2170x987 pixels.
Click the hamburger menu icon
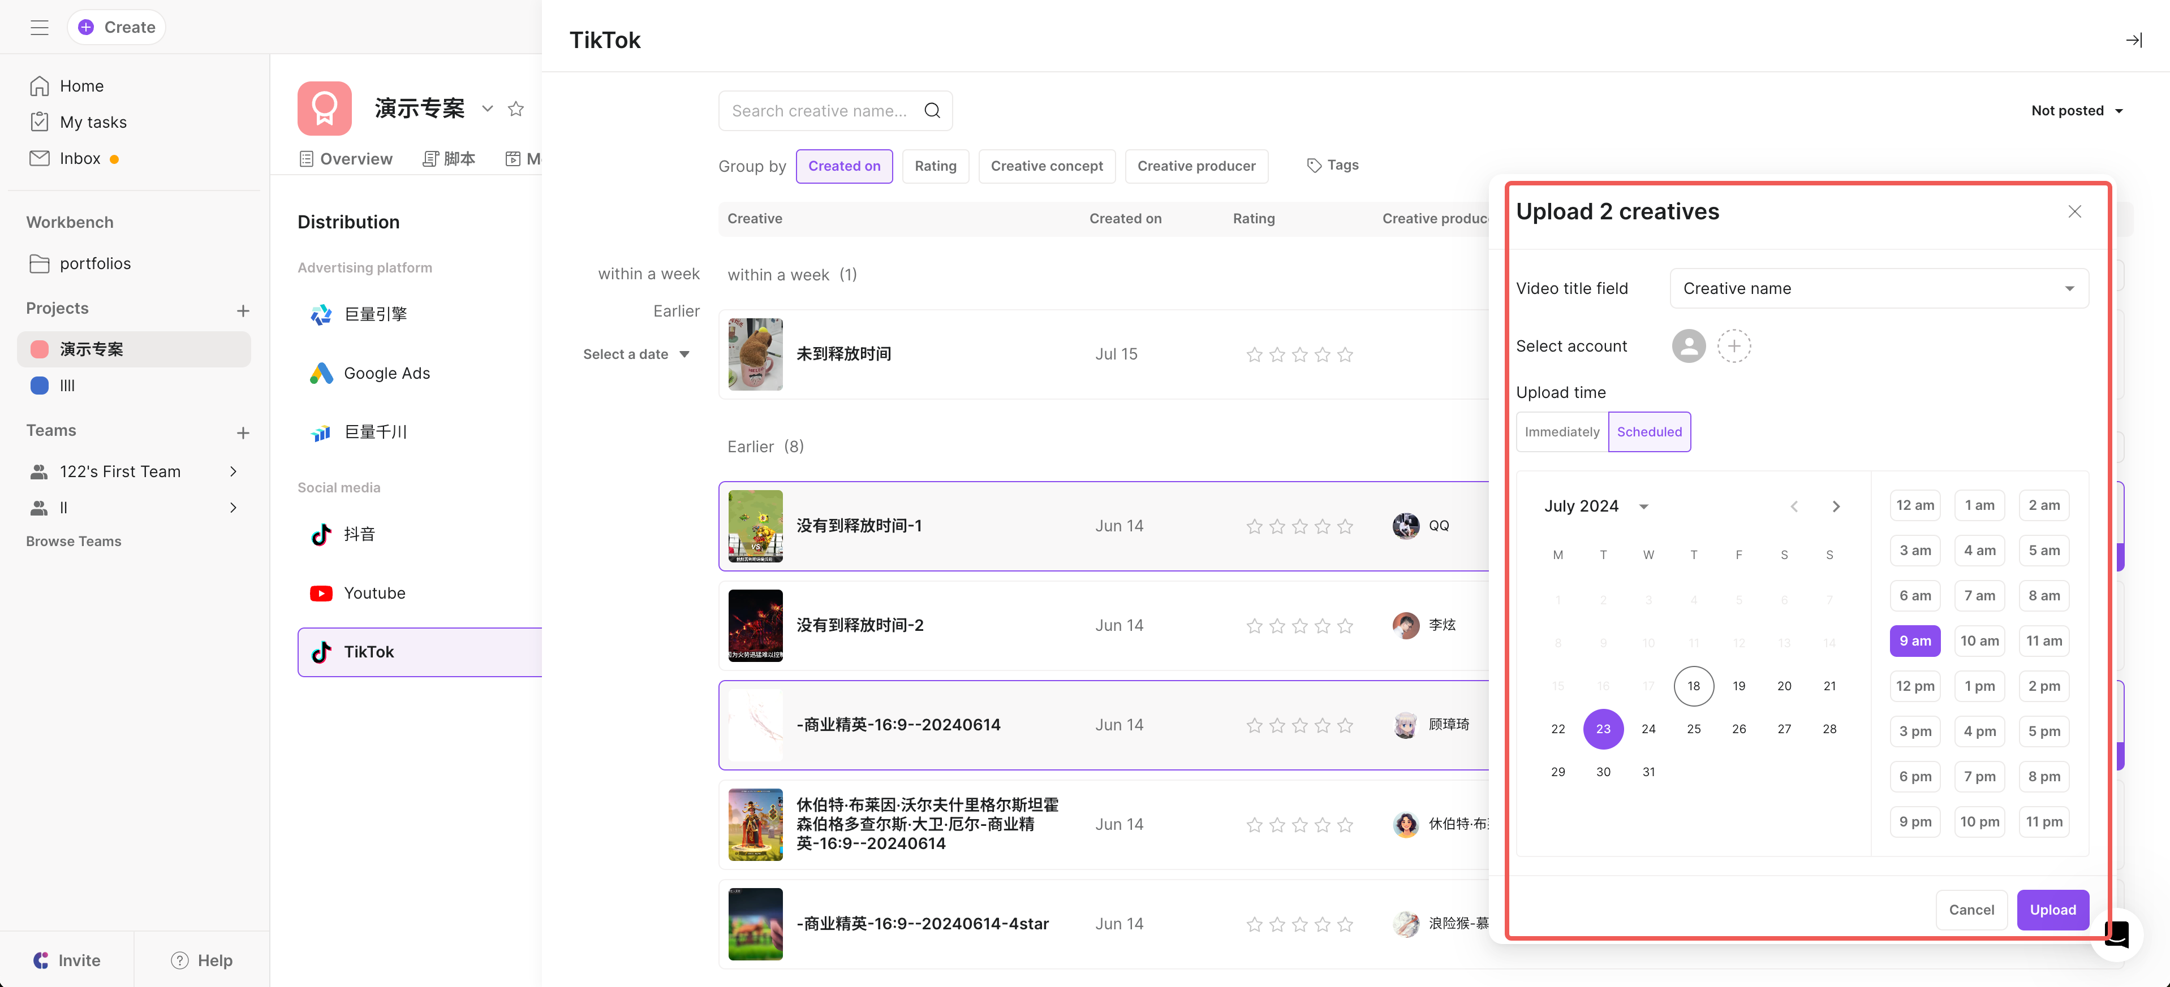pyautogui.click(x=40, y=27)
